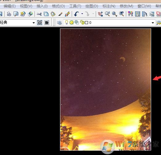Click the Paste clipboard icon
Screen dimensions: 161x155
coord(53,14)
